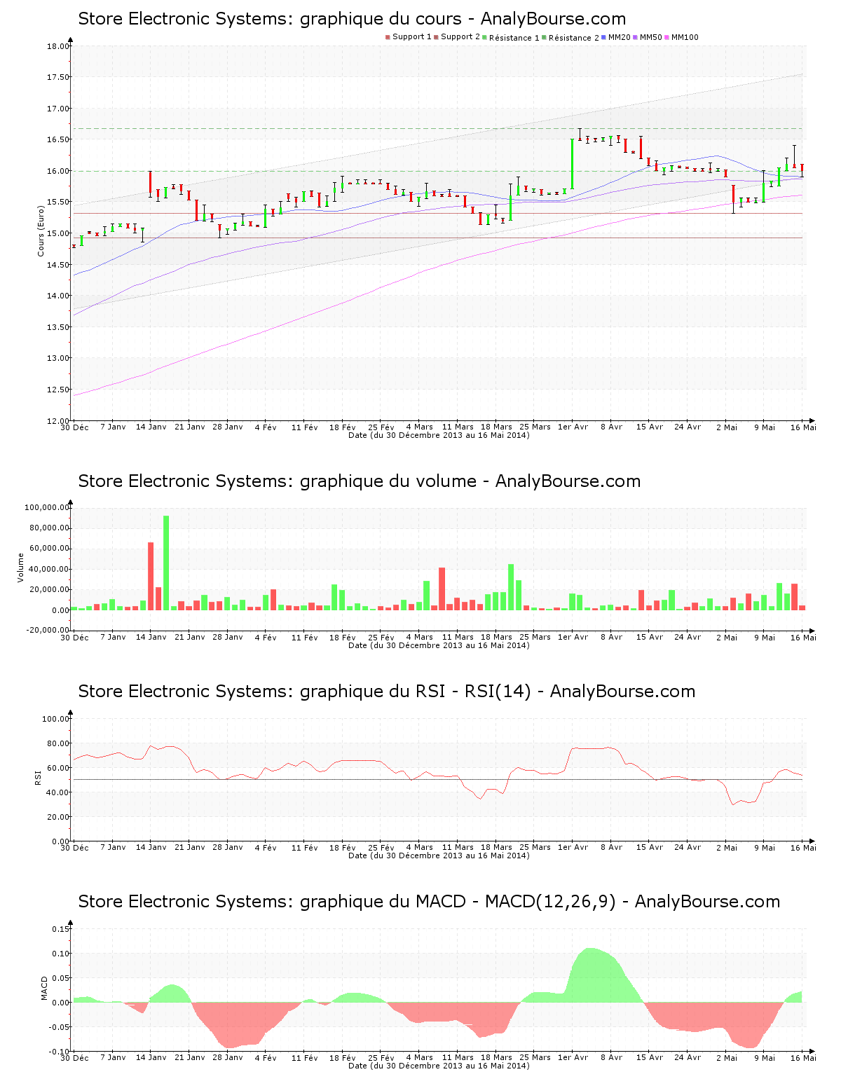Click the large green candlestick at 1er Avr
This screenshot has width=841, height=1086.
572,164
